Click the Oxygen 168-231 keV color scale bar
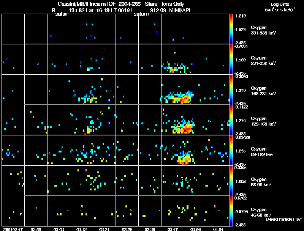 231,90
